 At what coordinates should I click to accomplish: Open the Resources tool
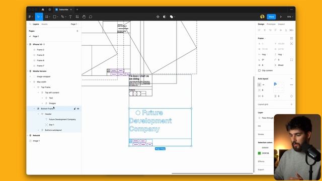[77, 17]
